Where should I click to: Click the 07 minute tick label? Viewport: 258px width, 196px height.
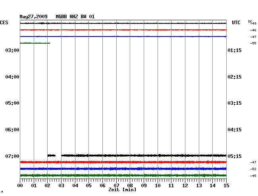coord(116,186)
